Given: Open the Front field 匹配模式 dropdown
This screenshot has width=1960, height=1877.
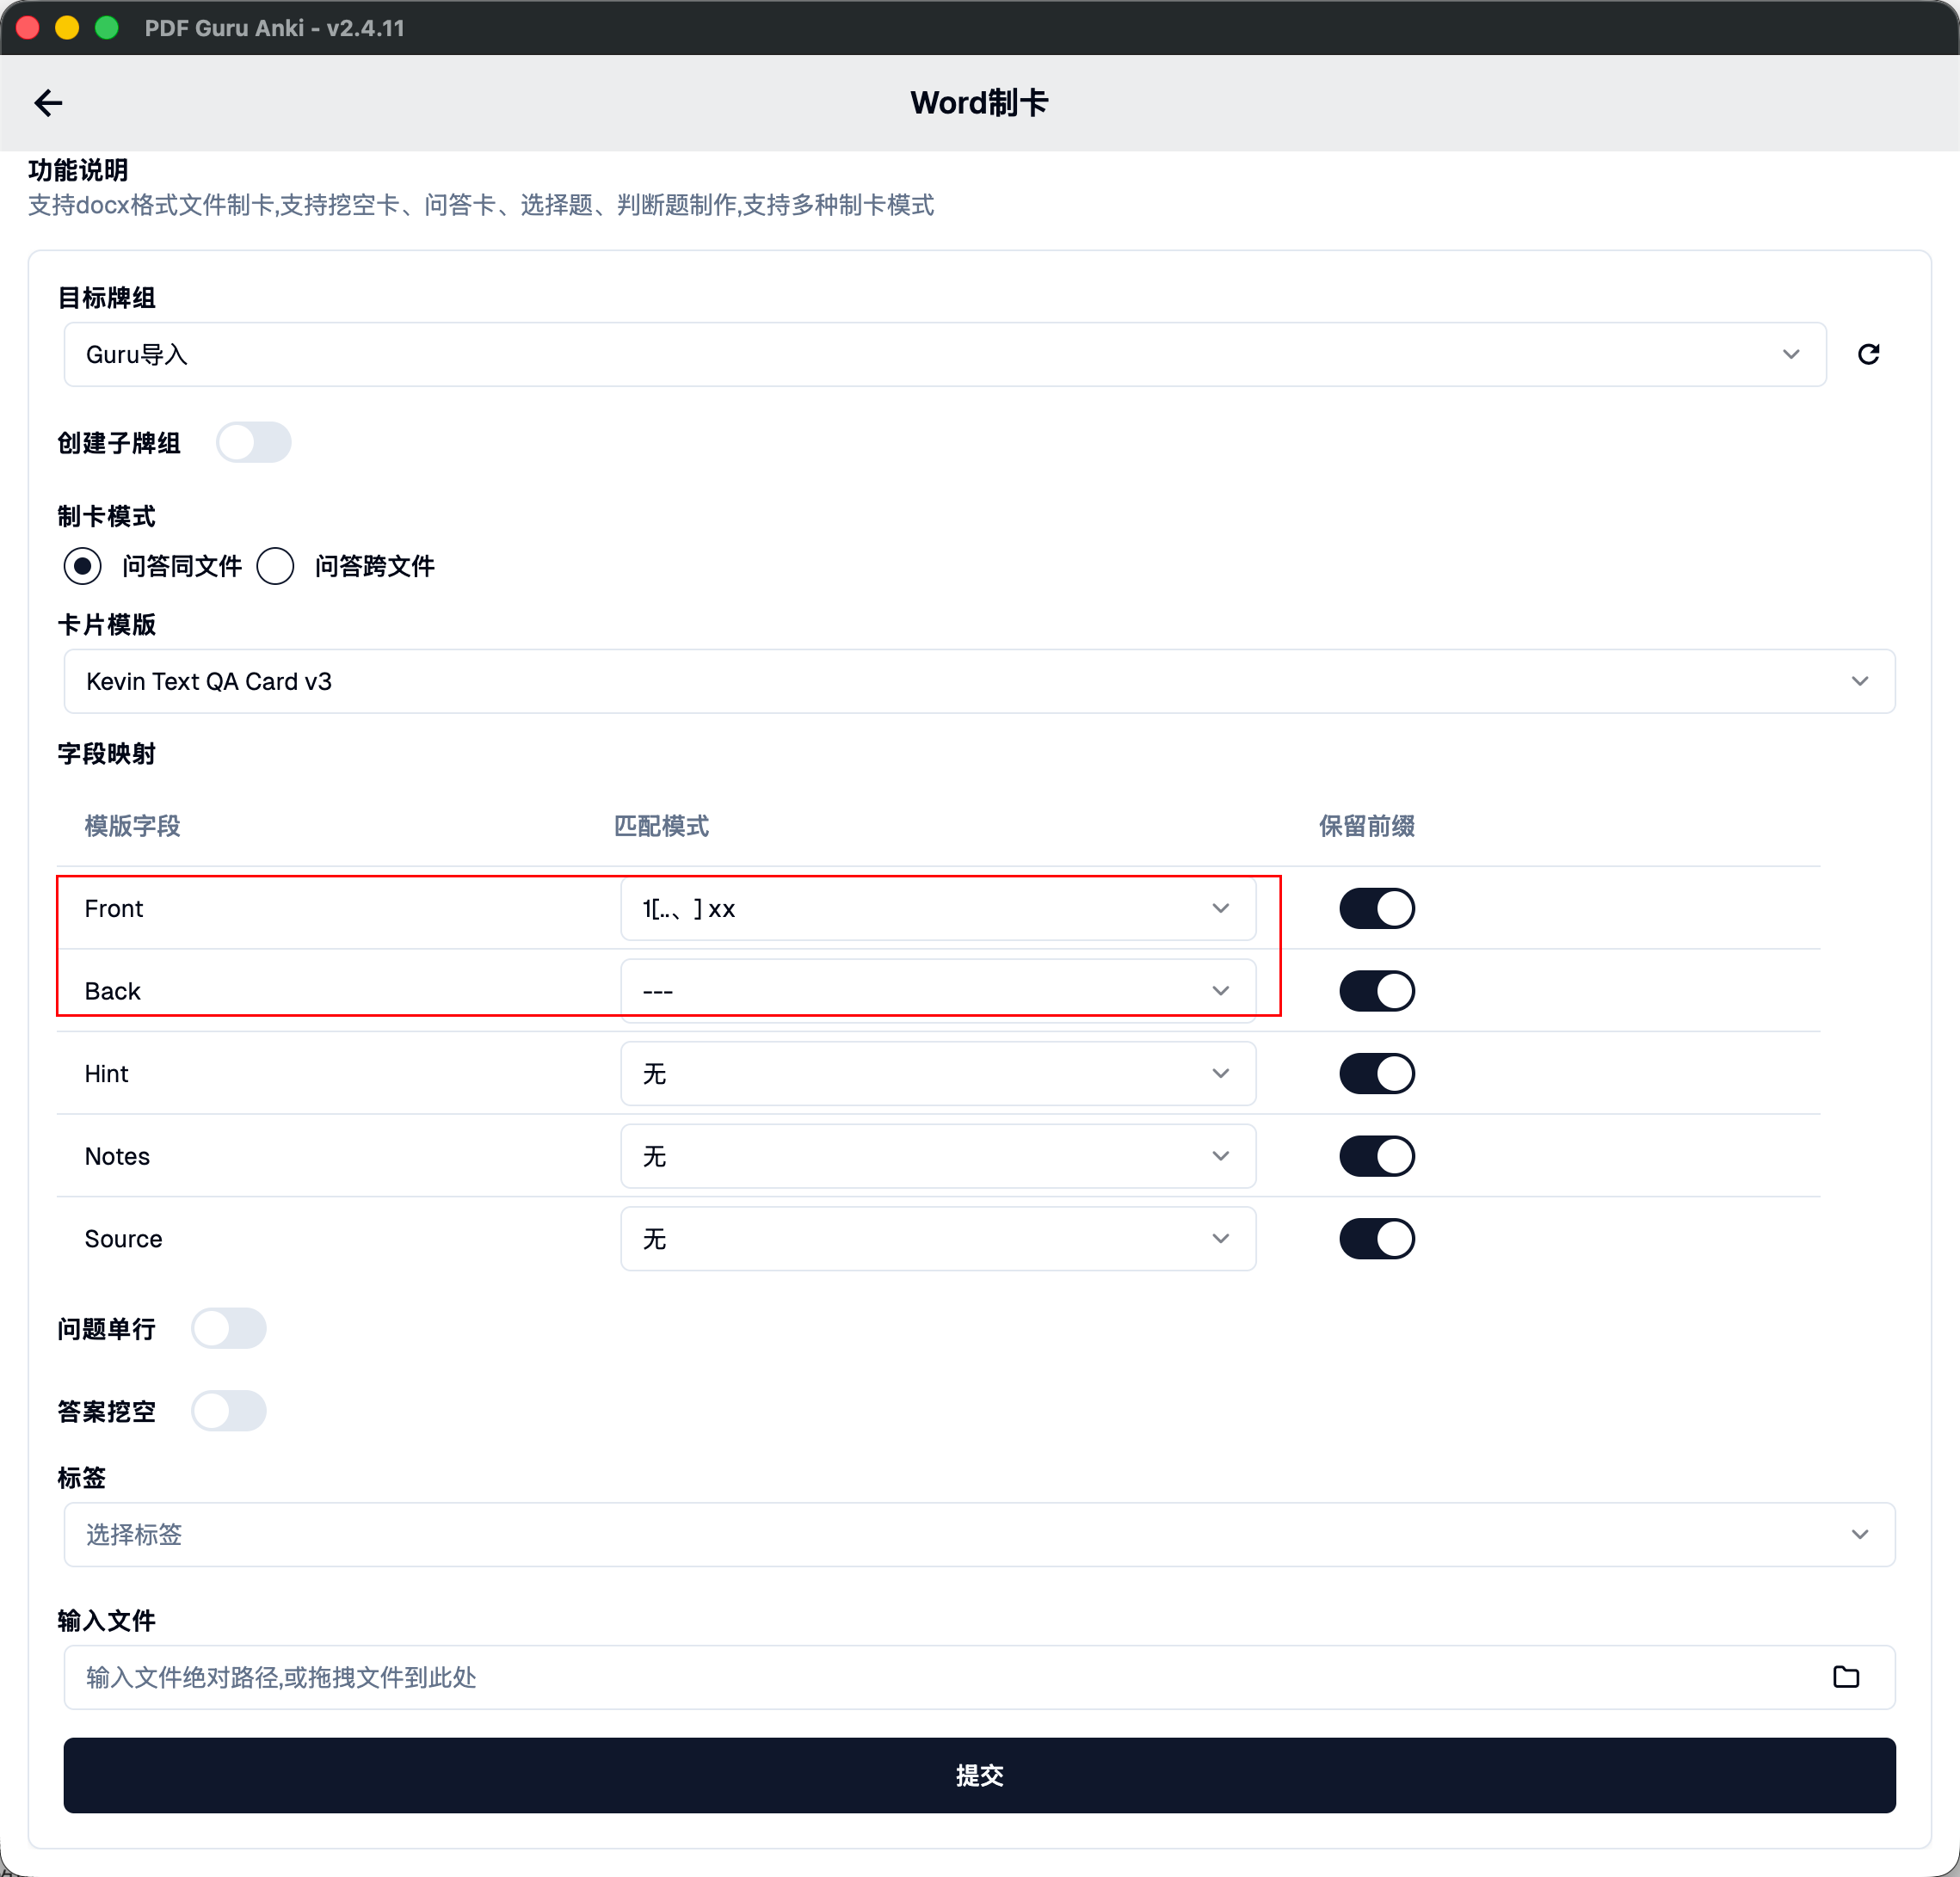Looking at the screenshot, I should (937, 908).
